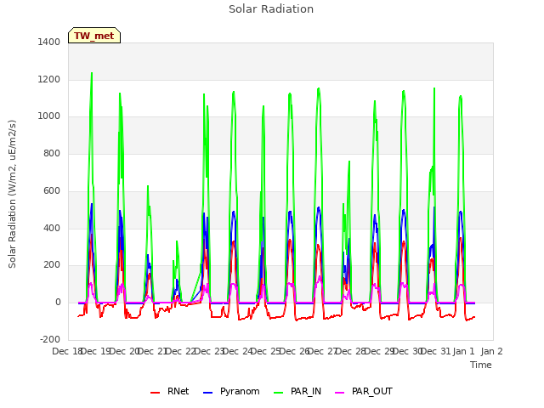The width and height of the screenshot is (544, 408).
Task: Click the tallest green PAR_IN peak near Dec 19
Action: tap(92, 73)
